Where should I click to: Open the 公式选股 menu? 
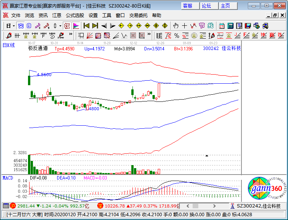coord(75,16)
